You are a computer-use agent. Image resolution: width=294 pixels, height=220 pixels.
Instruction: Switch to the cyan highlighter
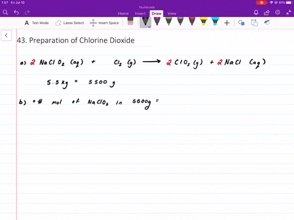coord(215,21)
